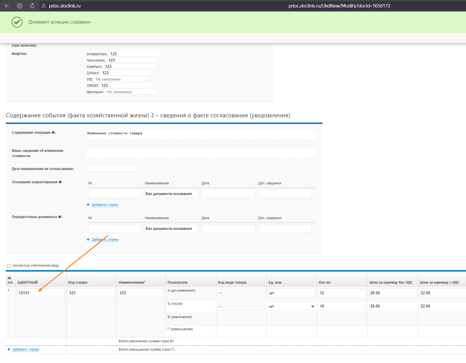Image resolution: width=466 pixels, height=363 pixels.
Task: Open Наименование dropdown in Основание корректировки row
Action: 172,194
